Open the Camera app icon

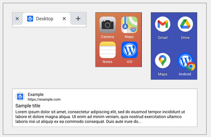pos(107,25)
